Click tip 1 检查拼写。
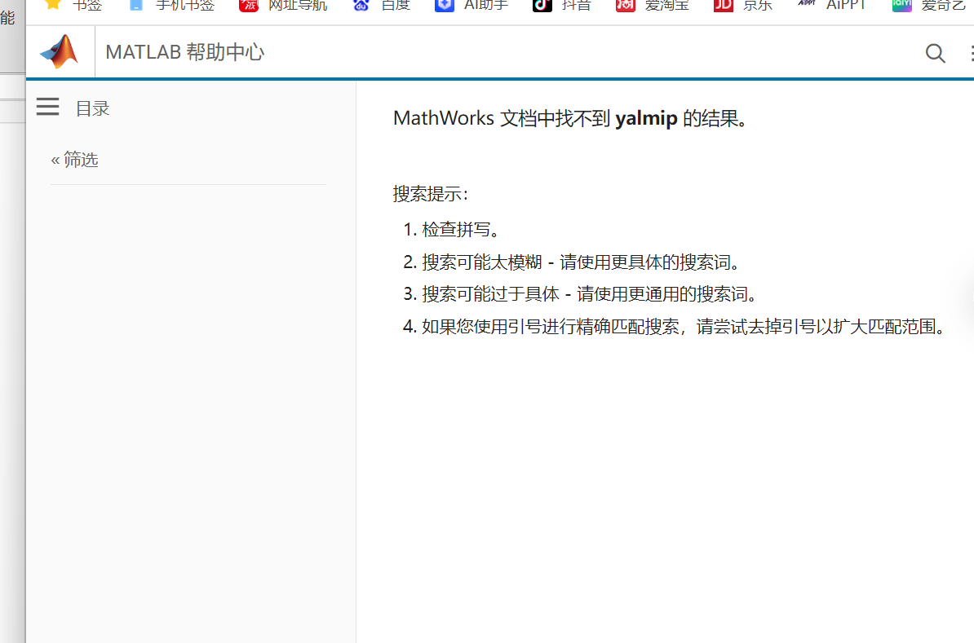This screenshot has height=643, width=974. pos(462,230)
